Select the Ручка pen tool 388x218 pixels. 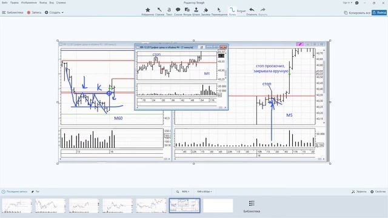232,11
